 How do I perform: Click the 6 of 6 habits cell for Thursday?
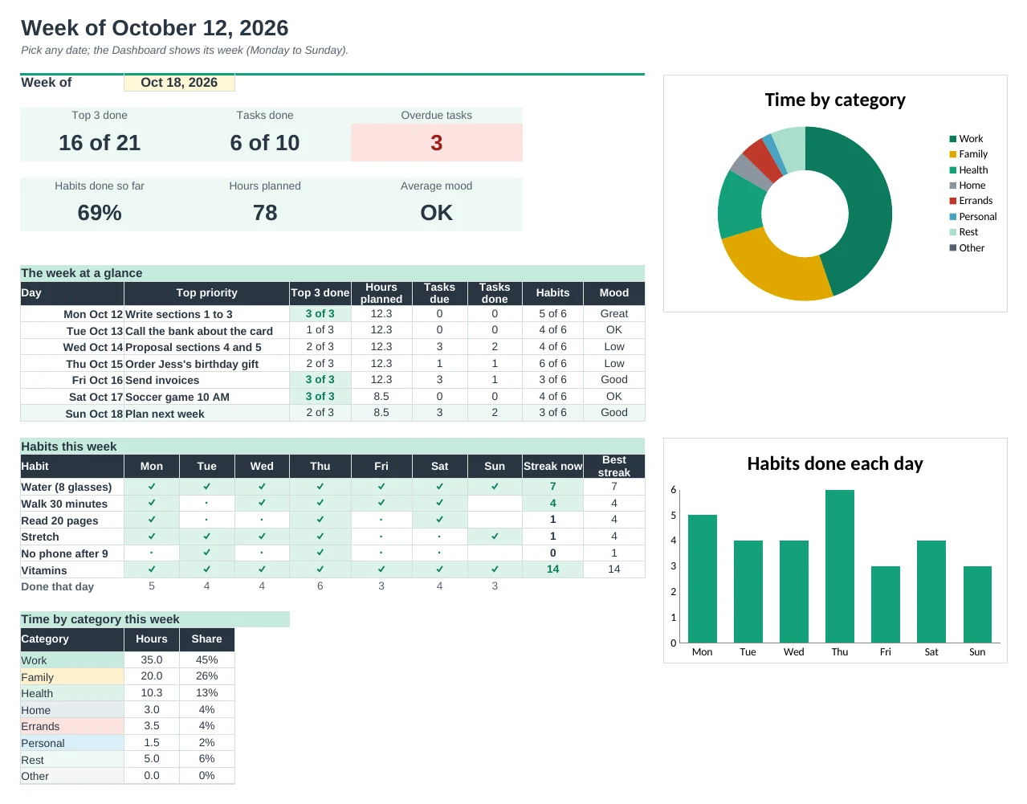552,364
